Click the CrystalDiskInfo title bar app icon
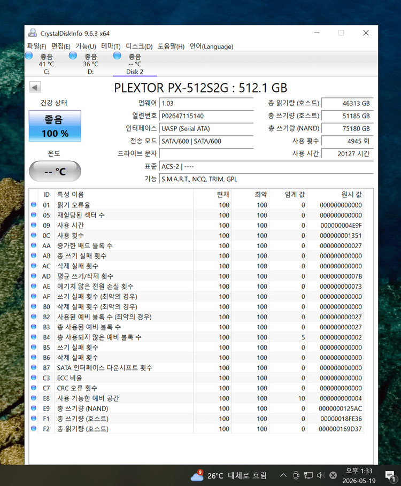This screenshot has width=401, height=486. (x=33, y=33)
